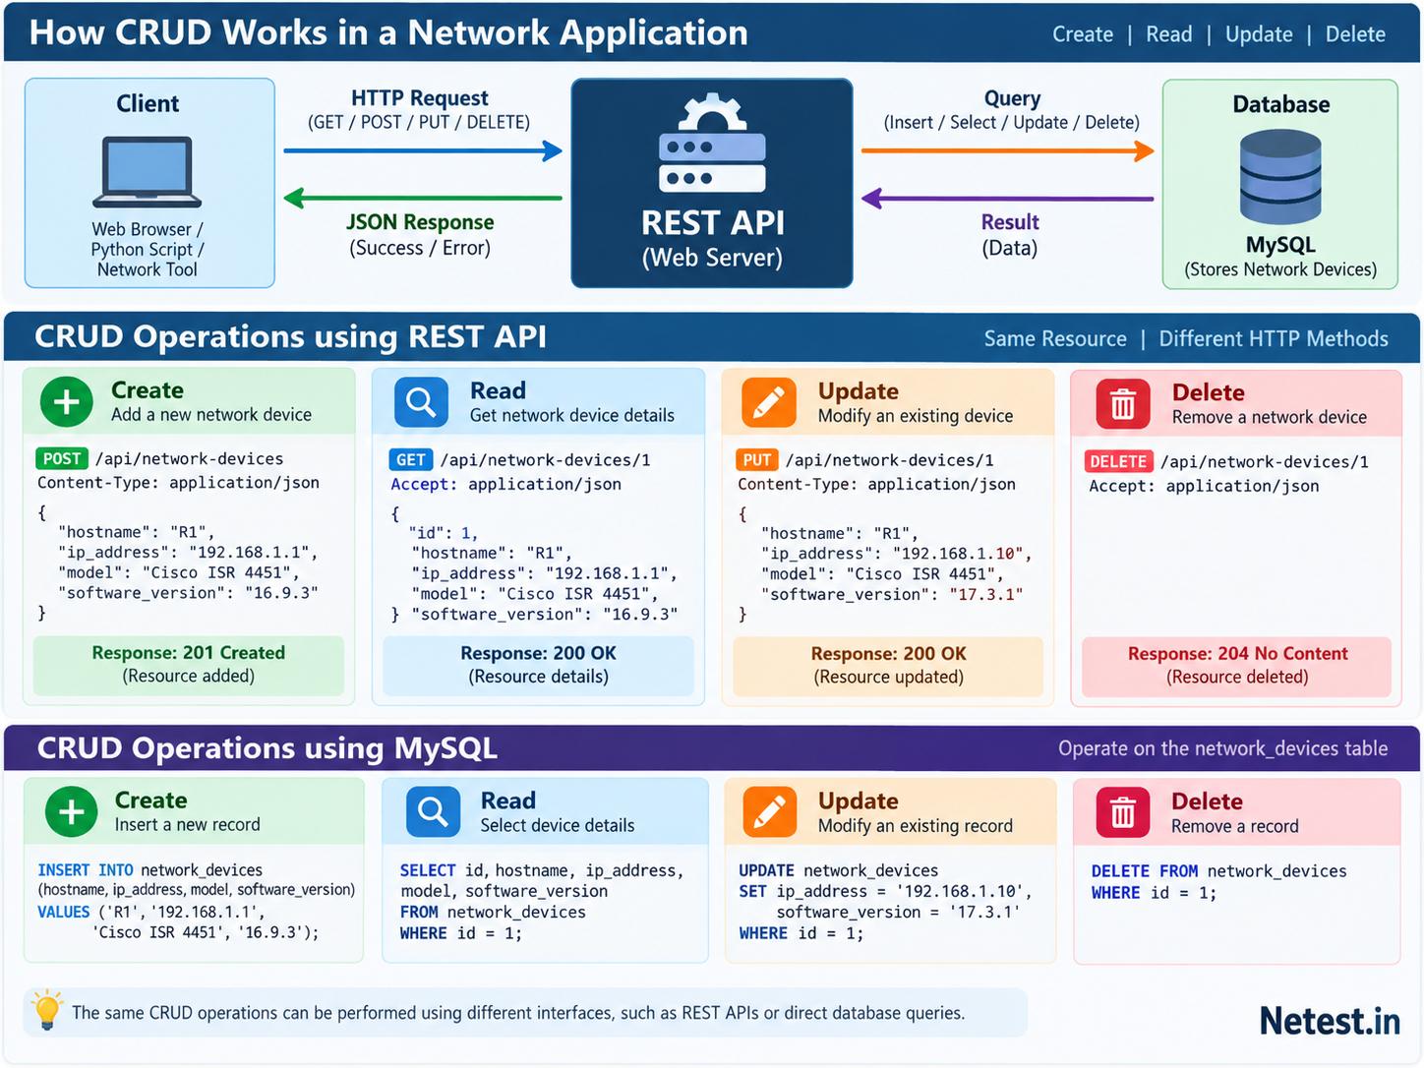This screenshot has width=1424, height=1068.
Task: Select Delete in the top header
Action: click(x=1355, y=34)
